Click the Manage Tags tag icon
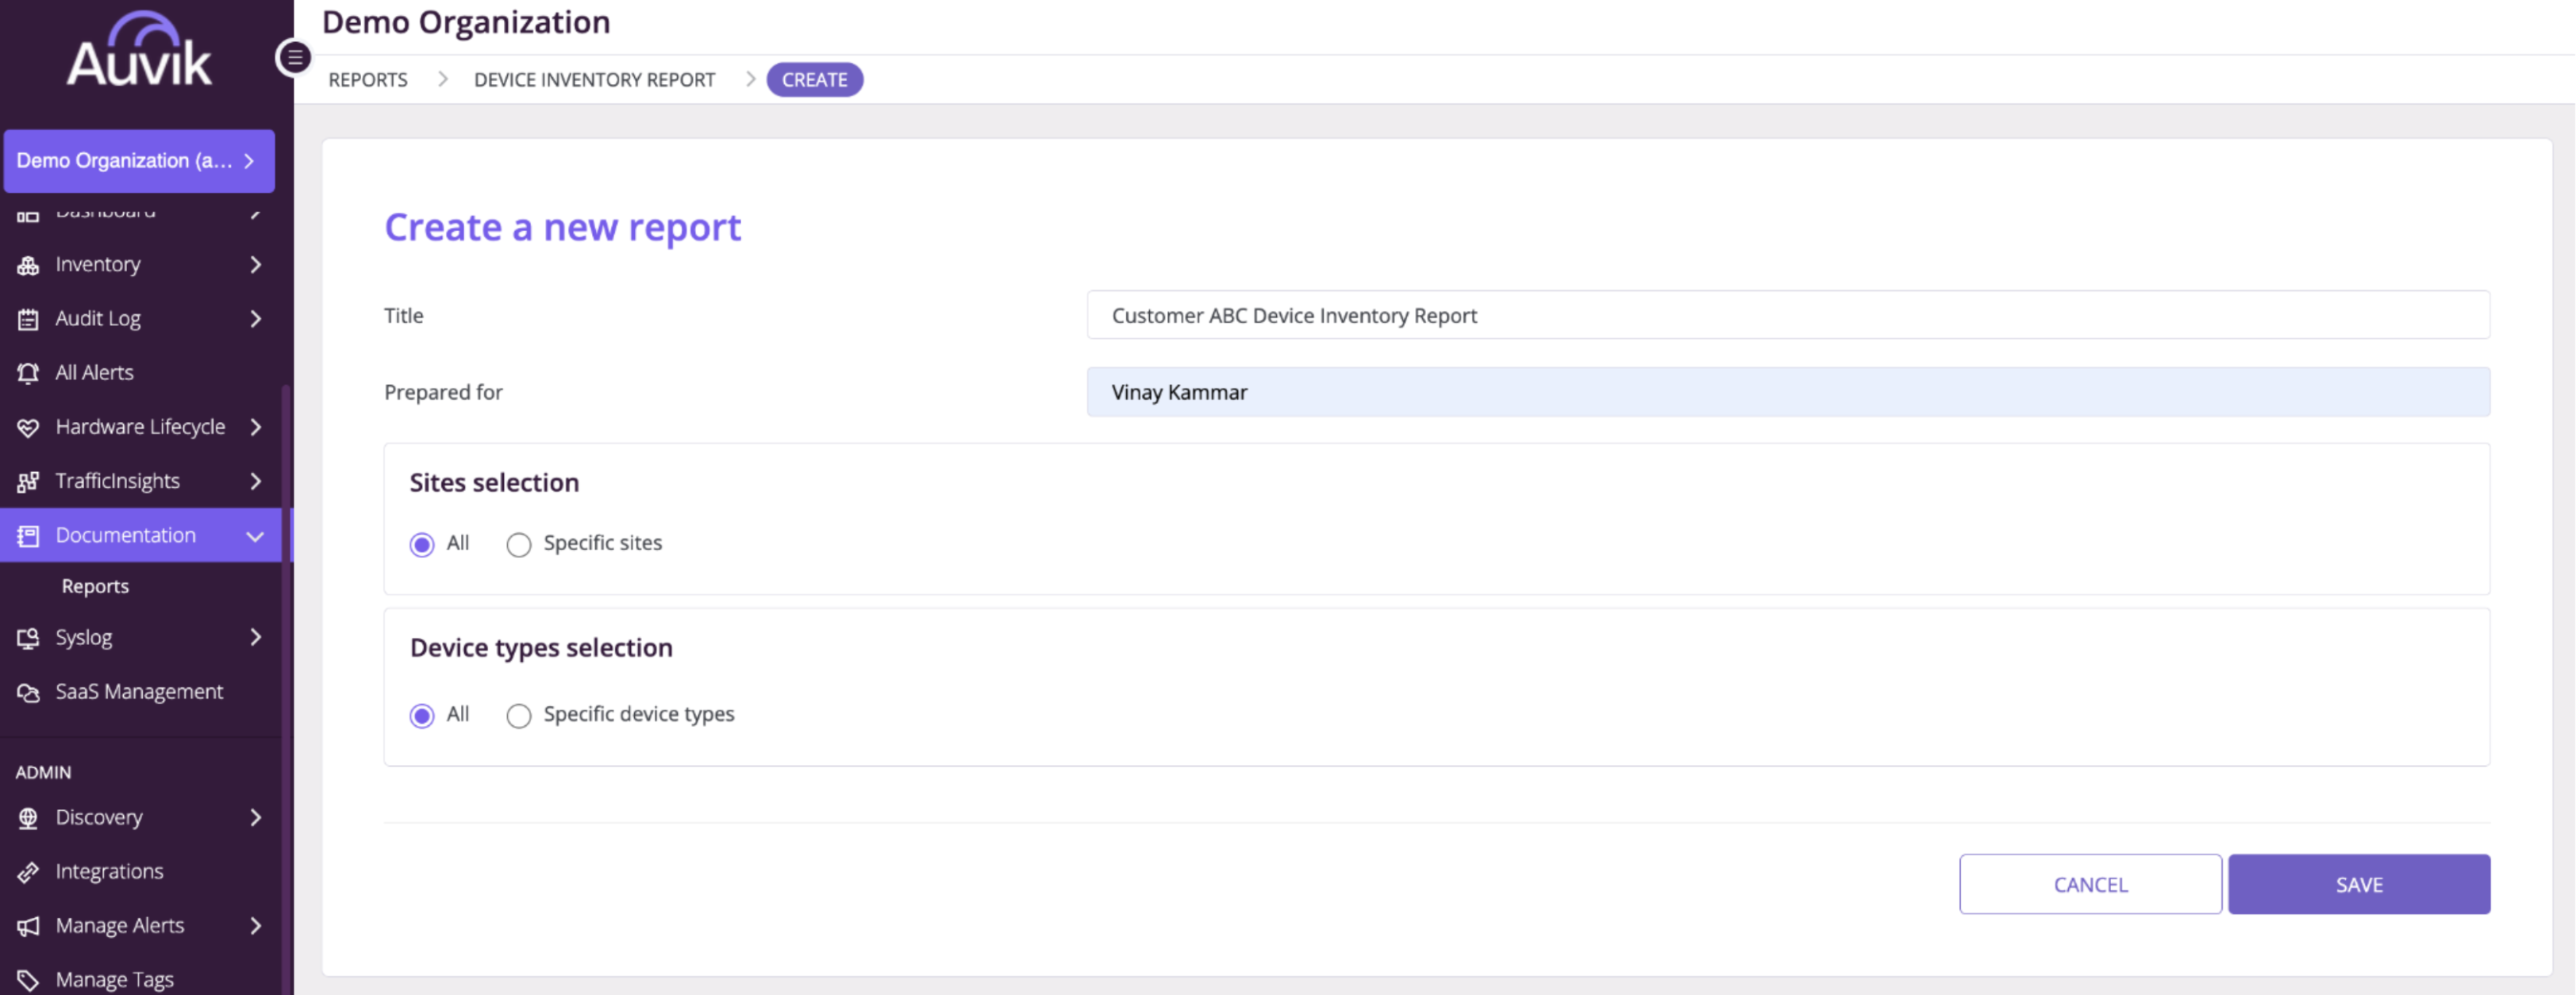This screenshot has width=2576, height=995. [28, 980]
